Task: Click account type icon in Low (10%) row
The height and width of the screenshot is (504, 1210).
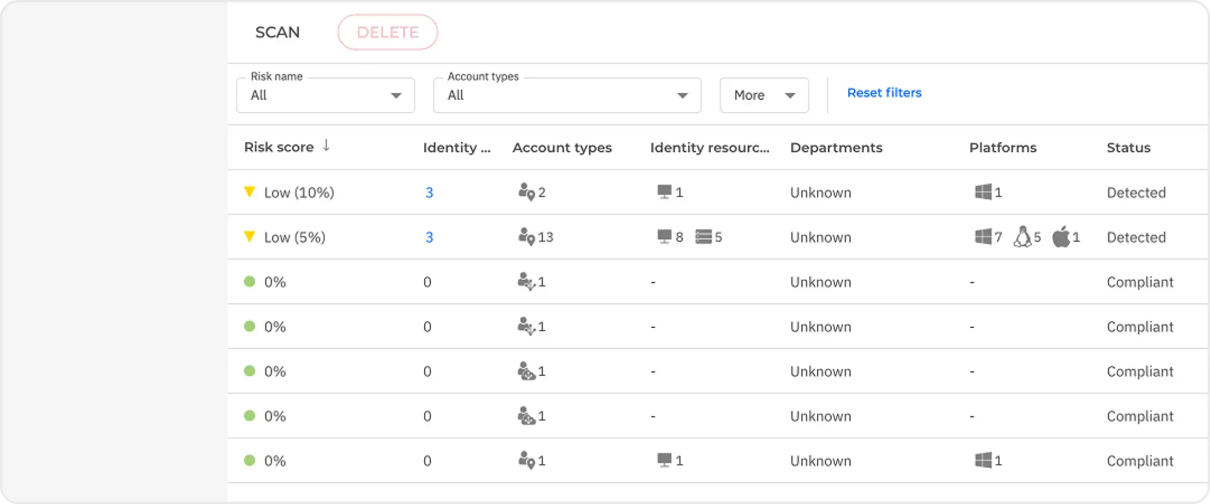Action: coord(526,192)
